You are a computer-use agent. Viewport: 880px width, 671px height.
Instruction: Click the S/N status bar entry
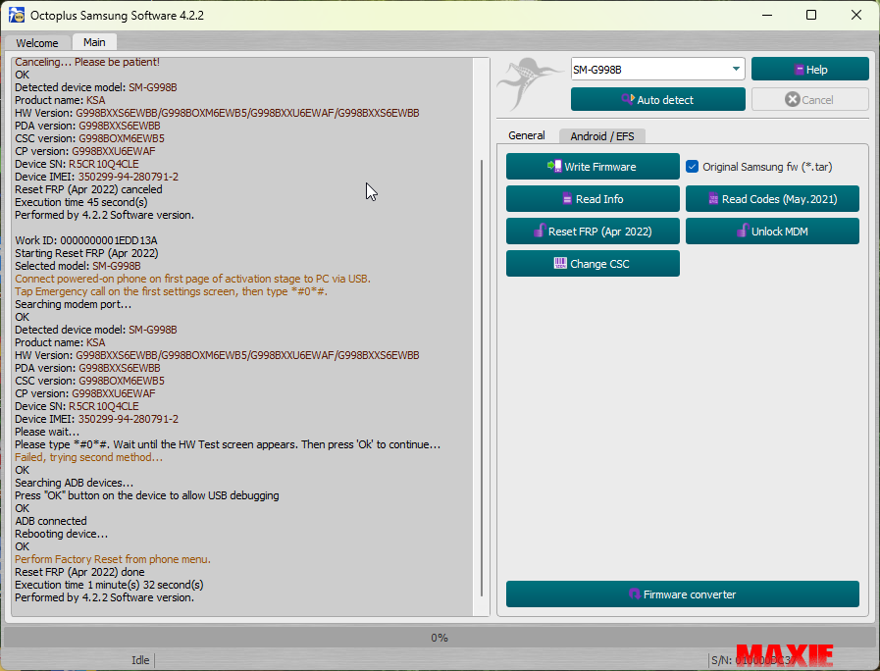(752, 660)
